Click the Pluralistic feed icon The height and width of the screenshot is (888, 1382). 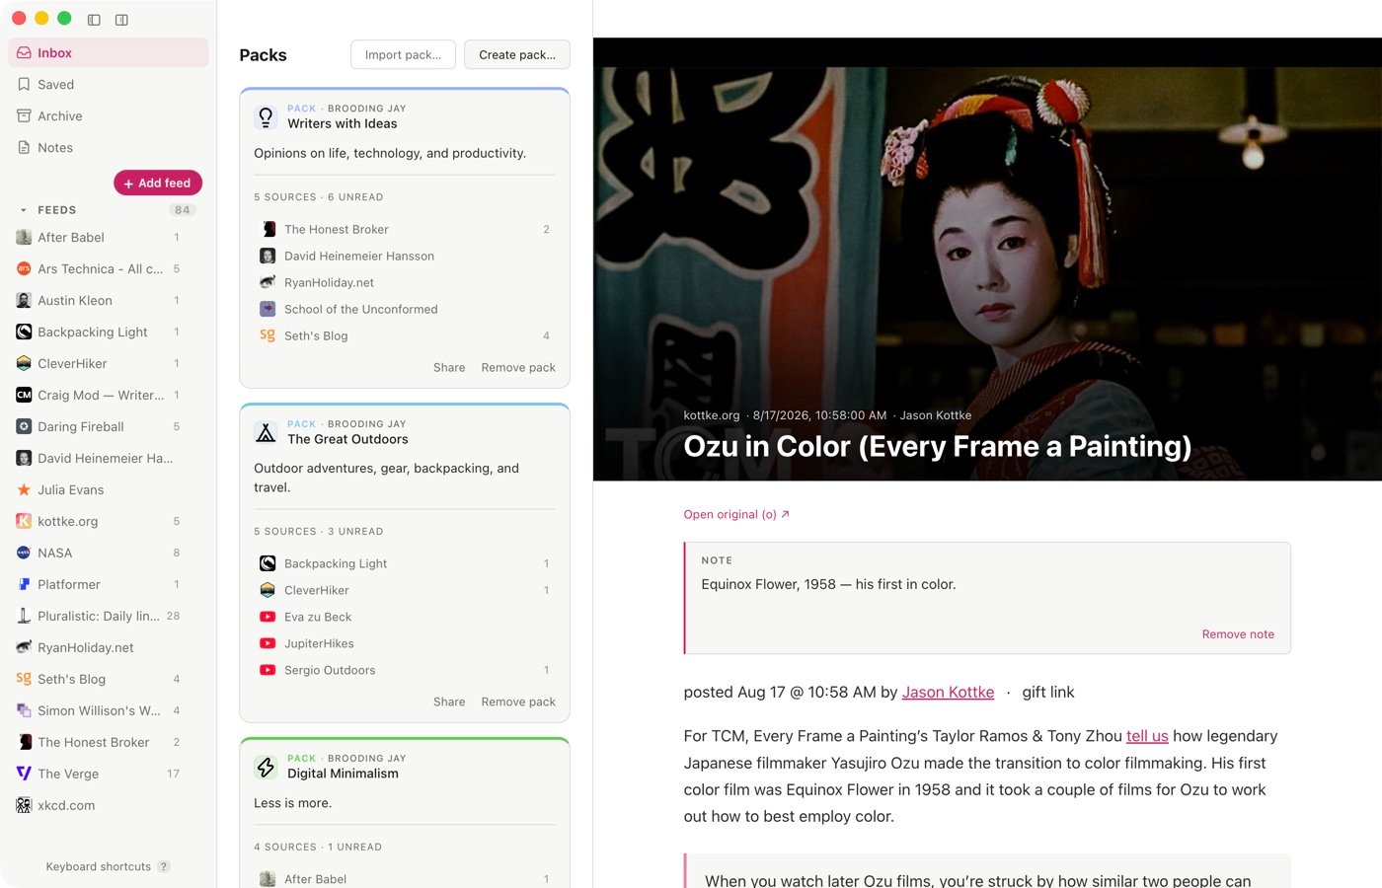[x=24, y=617]
